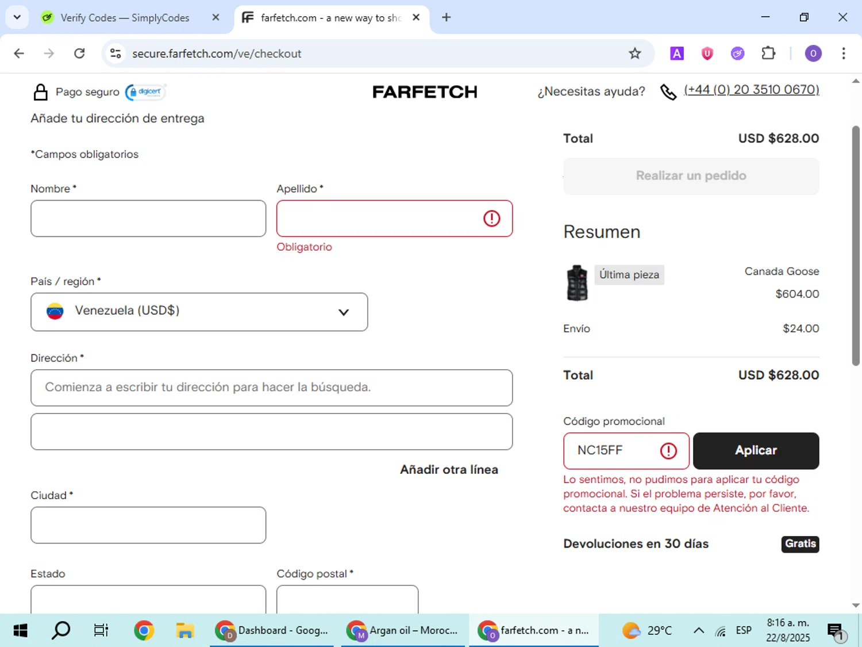
Task: Switch to farfetch.com taskbar window
Action: point(534,631)
